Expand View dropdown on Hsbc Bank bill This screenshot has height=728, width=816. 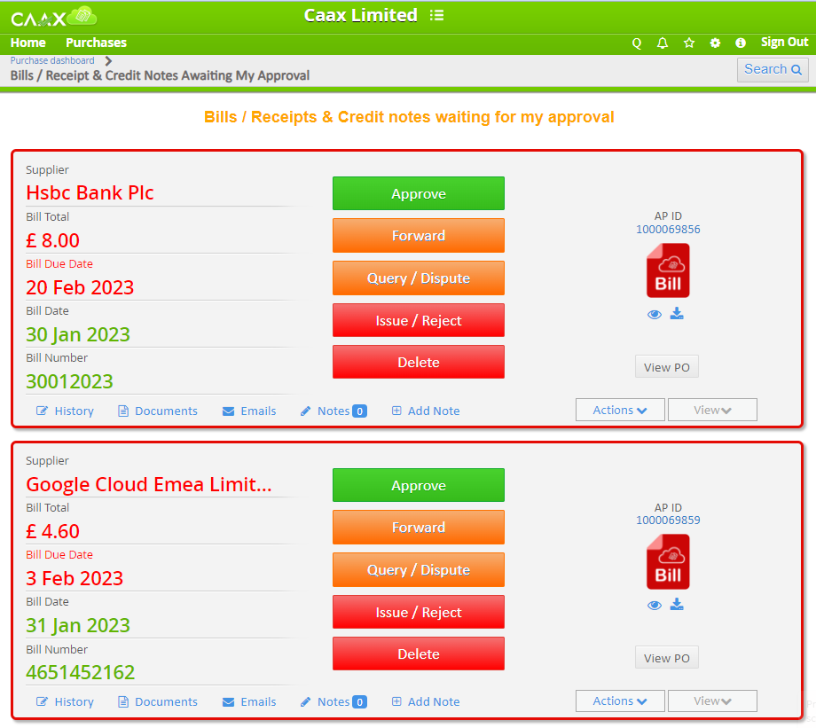(x=712, y=410)
